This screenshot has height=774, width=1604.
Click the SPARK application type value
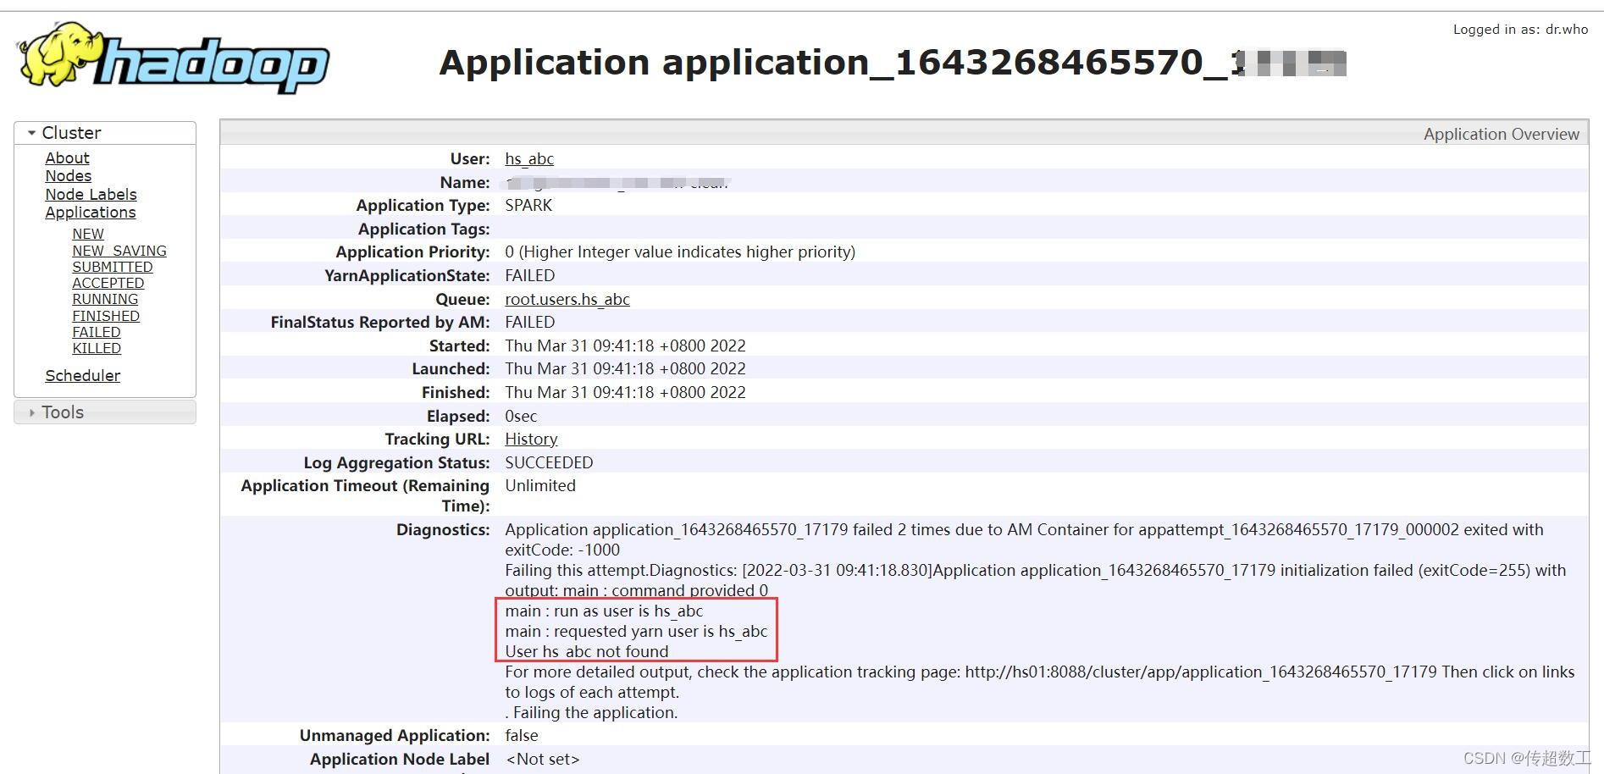(x=528, y=206)
